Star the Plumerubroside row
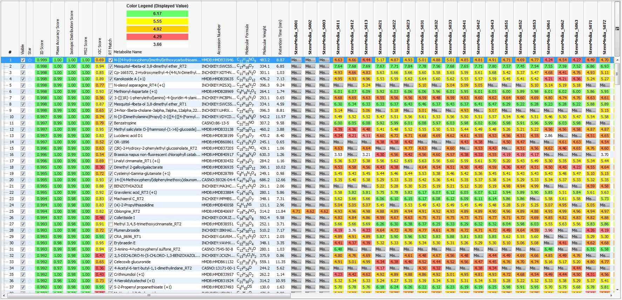The height and width of the screenshot is (300, 622). coord(30,230)
